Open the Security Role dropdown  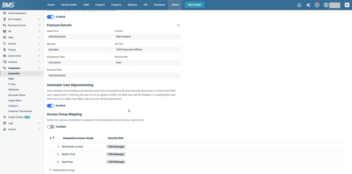[x=147, y=63]
